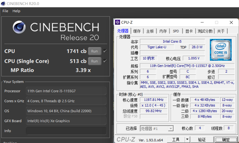This screenshot has height=143, width=239.
Task: Run the CPU (Single Core) benchmark
Action: 94,61
